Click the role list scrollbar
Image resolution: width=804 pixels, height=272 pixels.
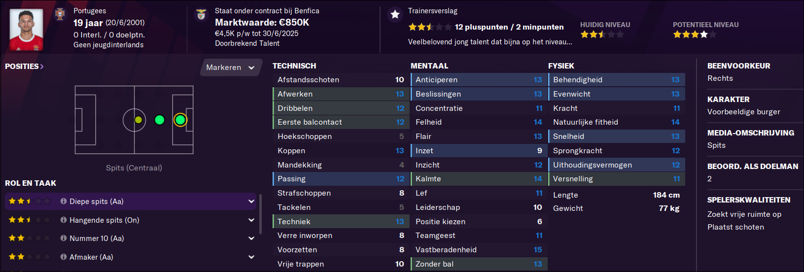coord(260,214)
